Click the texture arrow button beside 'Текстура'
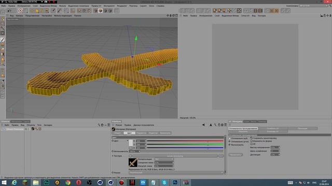Viewport: 332px width, 186px height. click(130, 156)
